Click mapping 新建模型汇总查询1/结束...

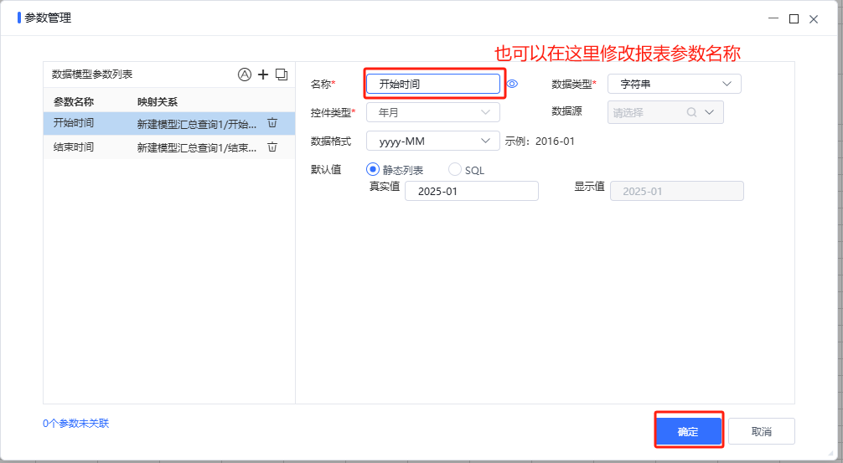tap(197, 147)
